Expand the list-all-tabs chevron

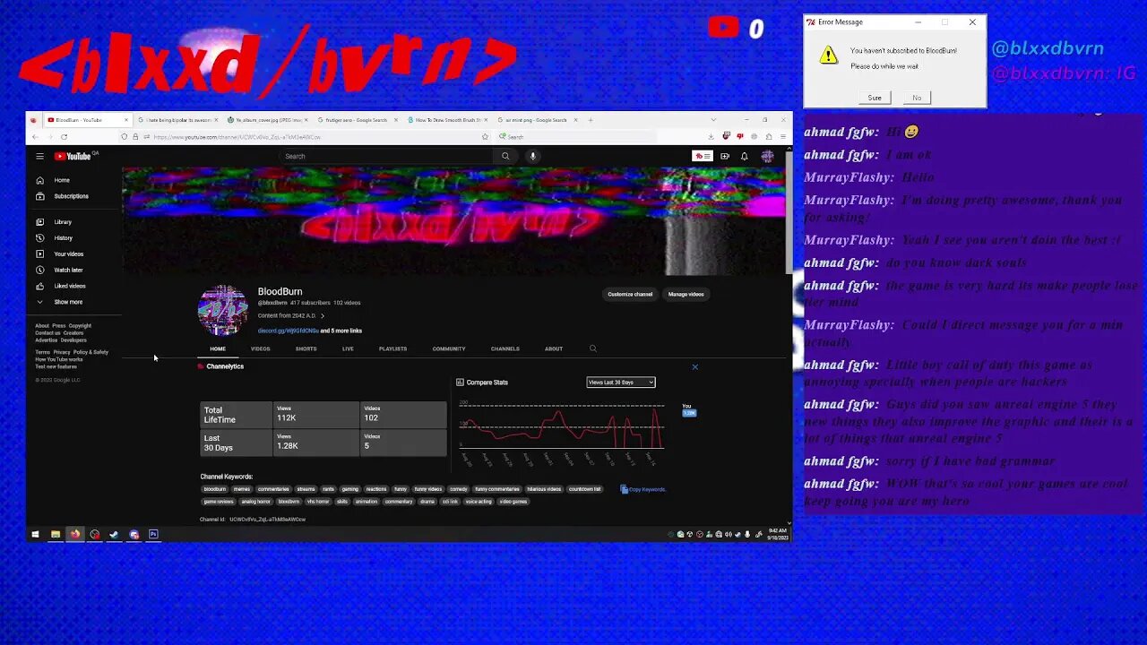coord(713,119)
